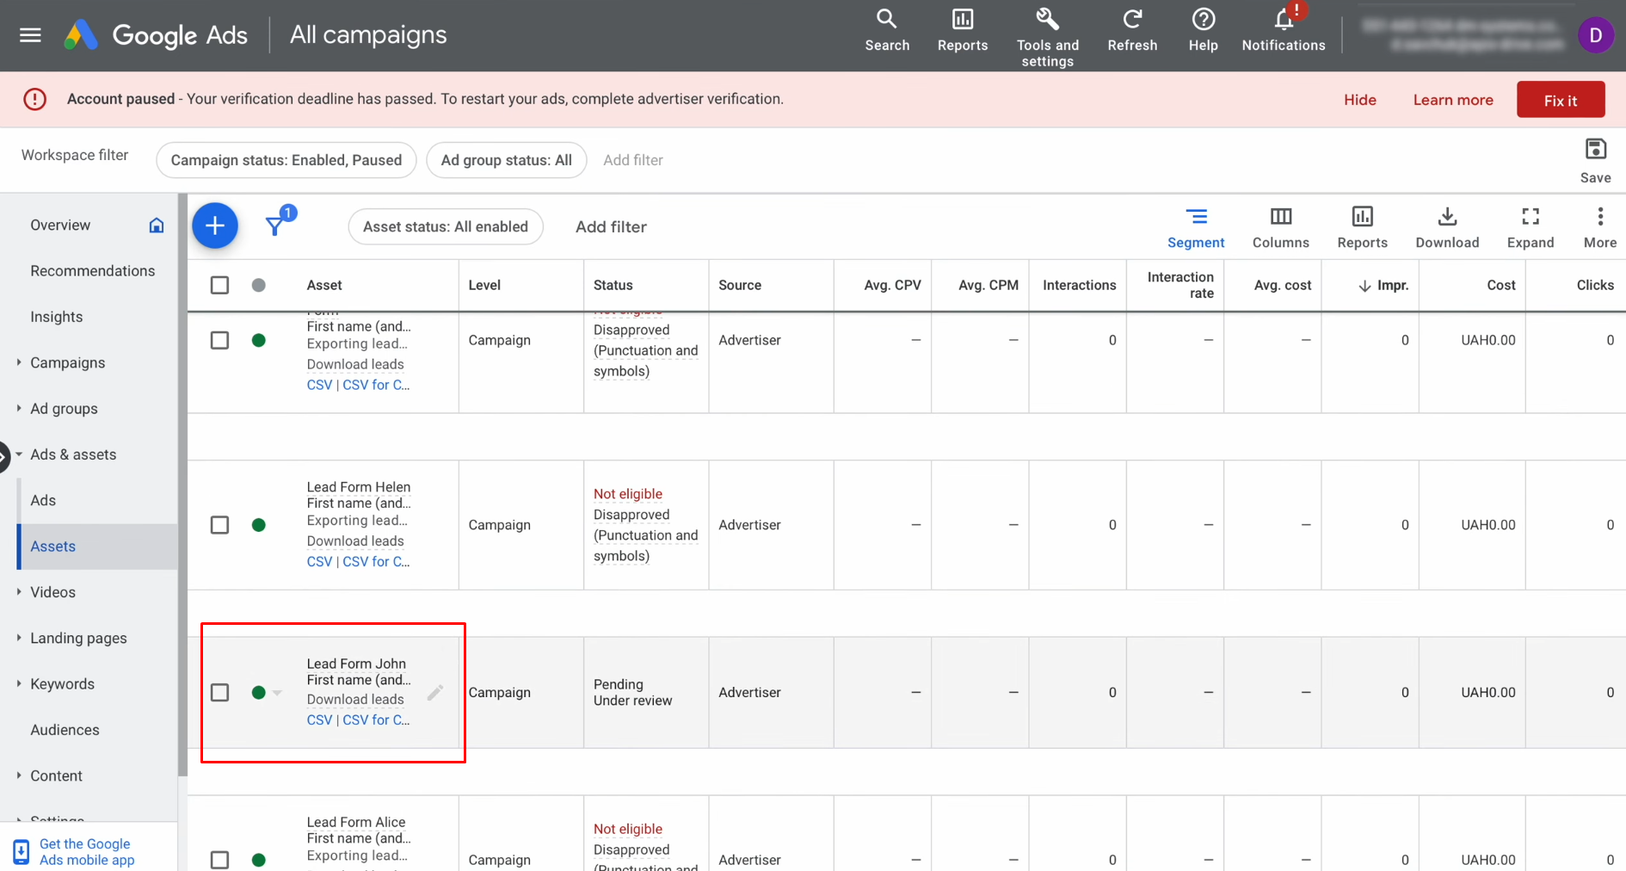Click the status dot column header
The height and width of the screenshot is (871, 1626).
(258, 285)
